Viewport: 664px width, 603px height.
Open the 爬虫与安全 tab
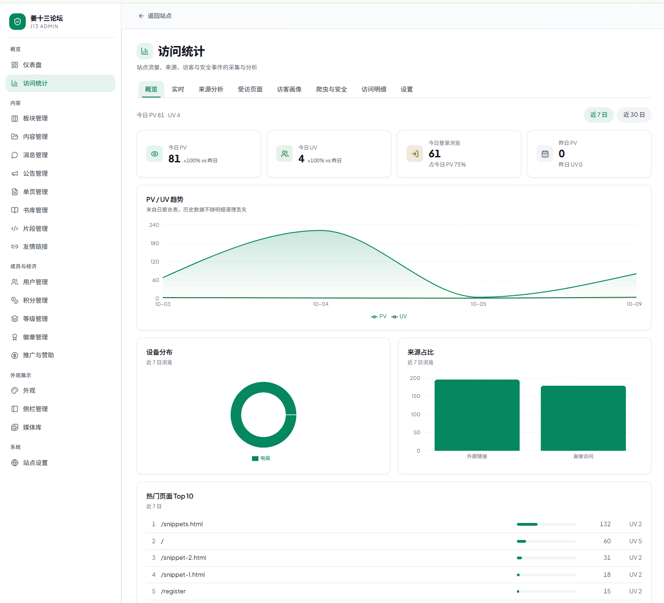(332, 89)
